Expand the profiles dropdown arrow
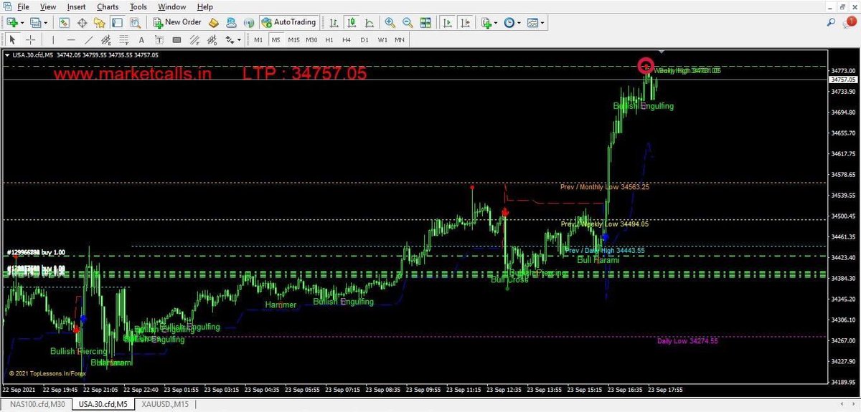The height and width of the screenshot is (412, 861). [46, 23]
